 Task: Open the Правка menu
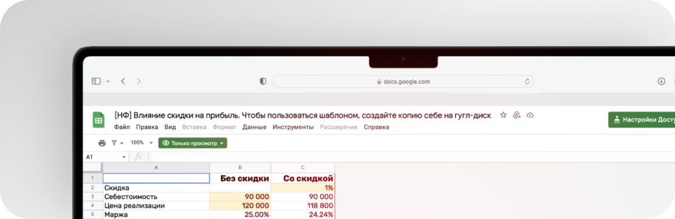point(147,127)
